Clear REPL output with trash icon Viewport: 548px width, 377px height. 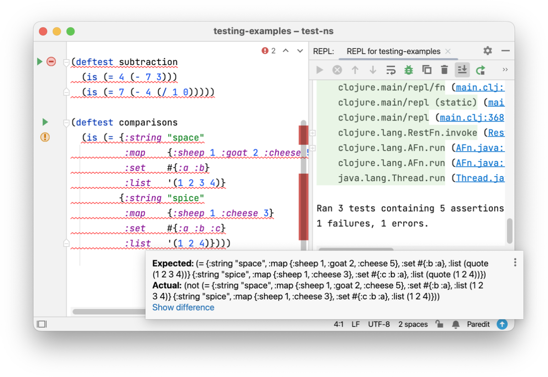coord(444,70)
